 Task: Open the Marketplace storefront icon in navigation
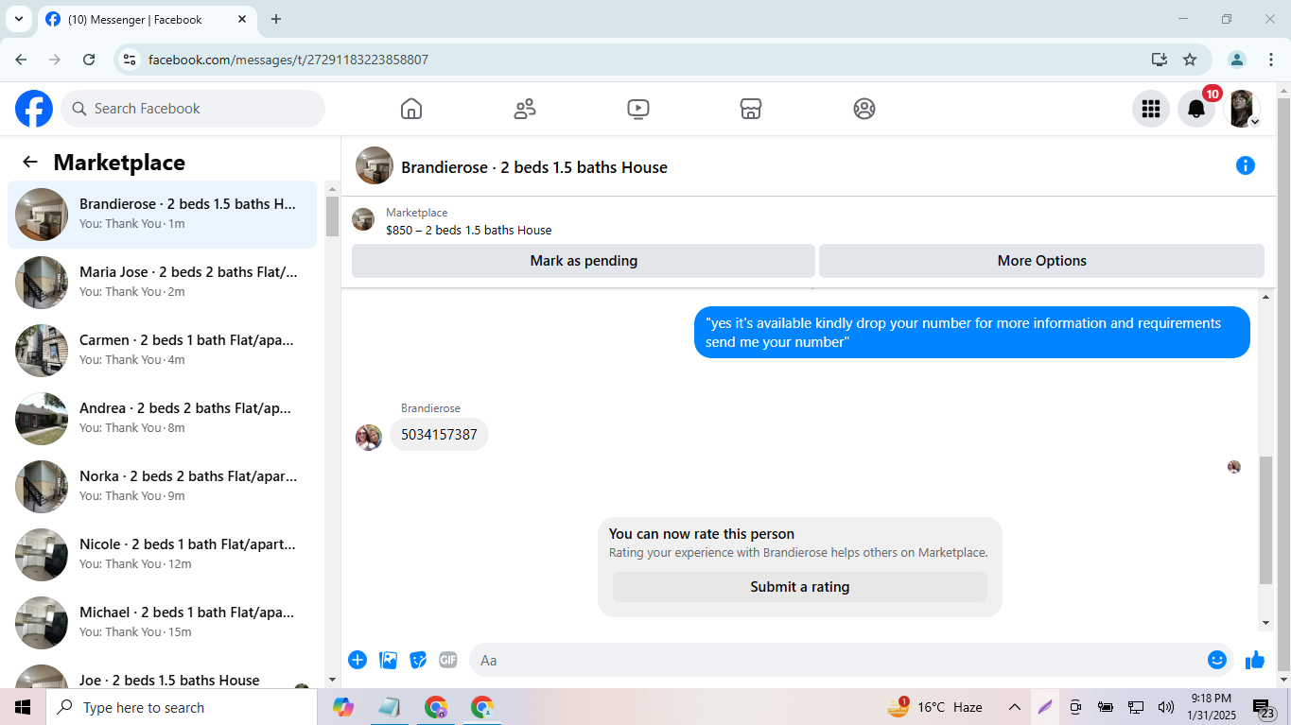click(x=751, y=109)
